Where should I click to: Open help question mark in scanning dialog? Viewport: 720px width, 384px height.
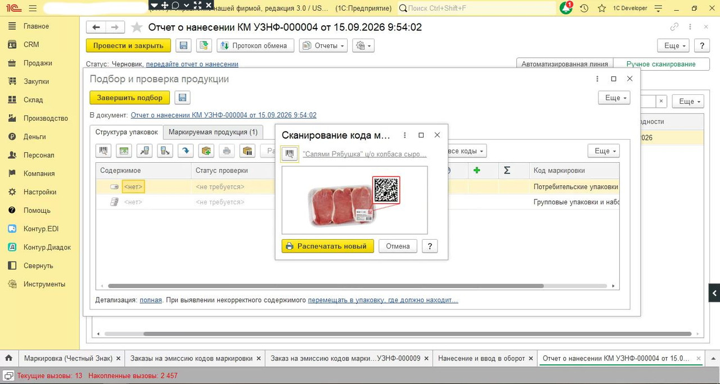point(430,246)
